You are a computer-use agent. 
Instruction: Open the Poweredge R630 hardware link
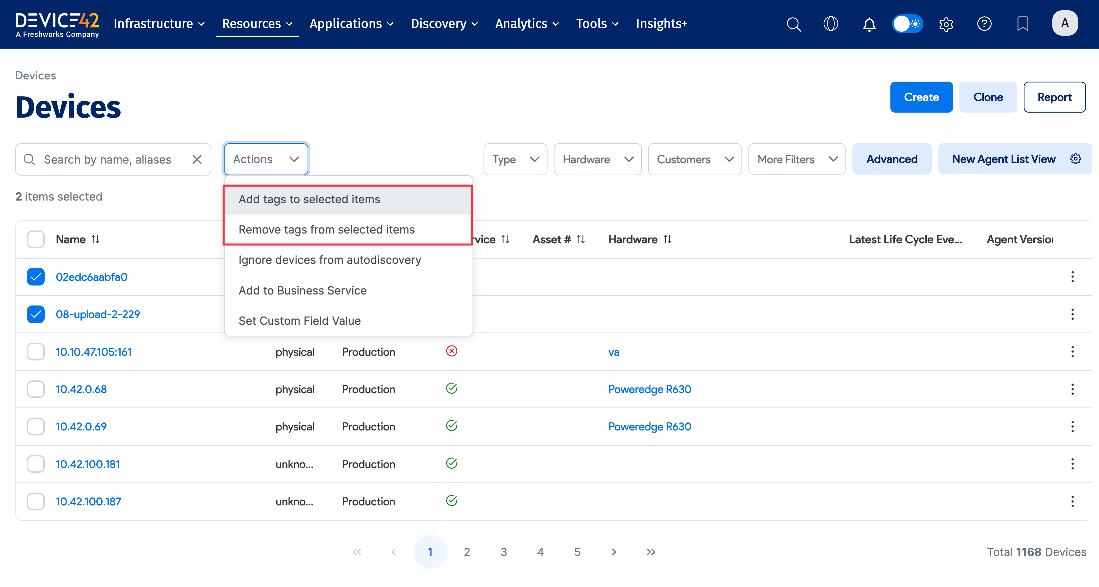coord(649,389)
